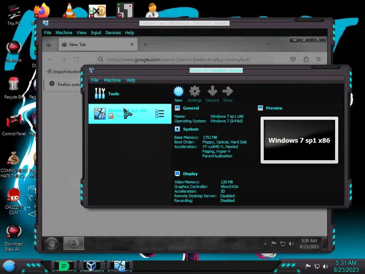Click green Spotify-like icon in host taskbar
Image resolution: width=365 pixels, height=274 pixels.
coord(64,266)
